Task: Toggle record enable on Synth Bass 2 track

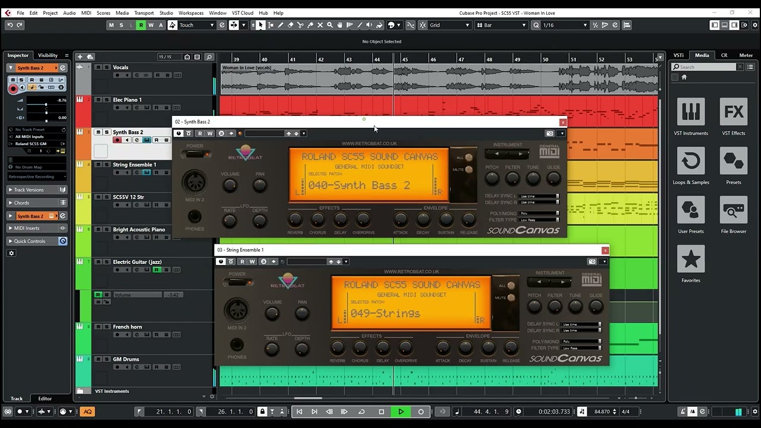Action: pos(117,140)
